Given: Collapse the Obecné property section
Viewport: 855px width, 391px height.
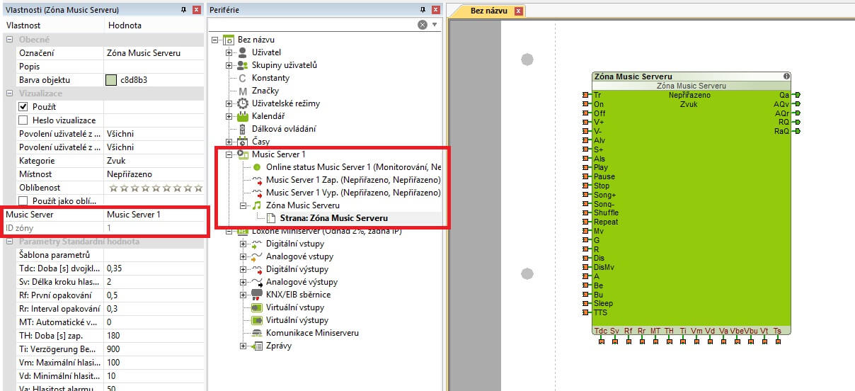Looking at the screenshot, I should [10, 40].
